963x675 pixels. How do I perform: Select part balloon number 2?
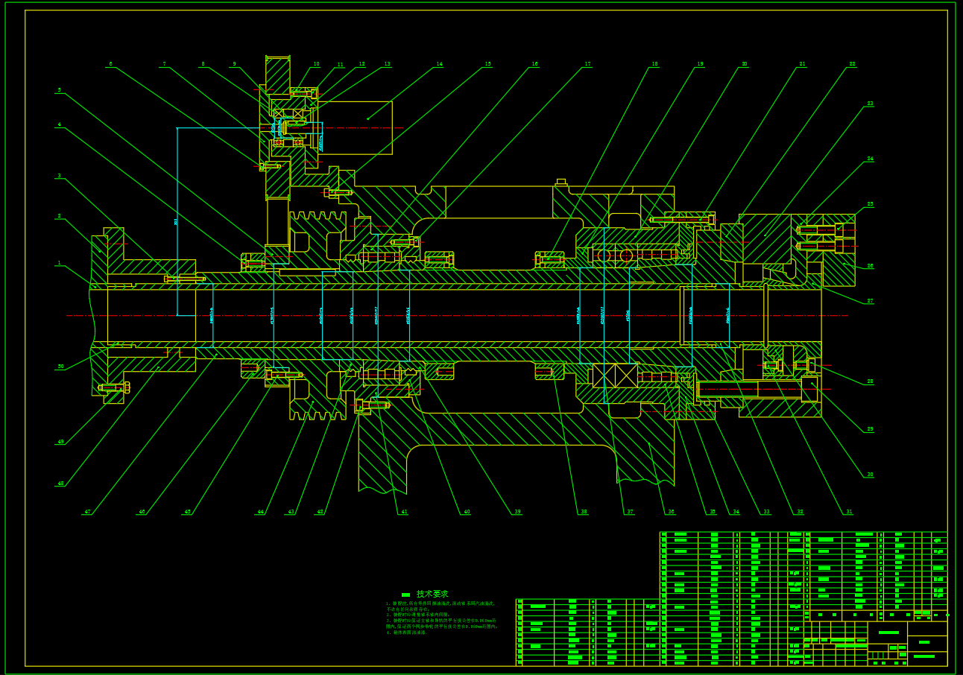(x=60, y=216)
